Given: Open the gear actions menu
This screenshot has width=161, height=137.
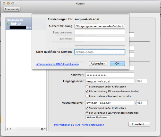Looking at the screenshot, I should point(43,129).
